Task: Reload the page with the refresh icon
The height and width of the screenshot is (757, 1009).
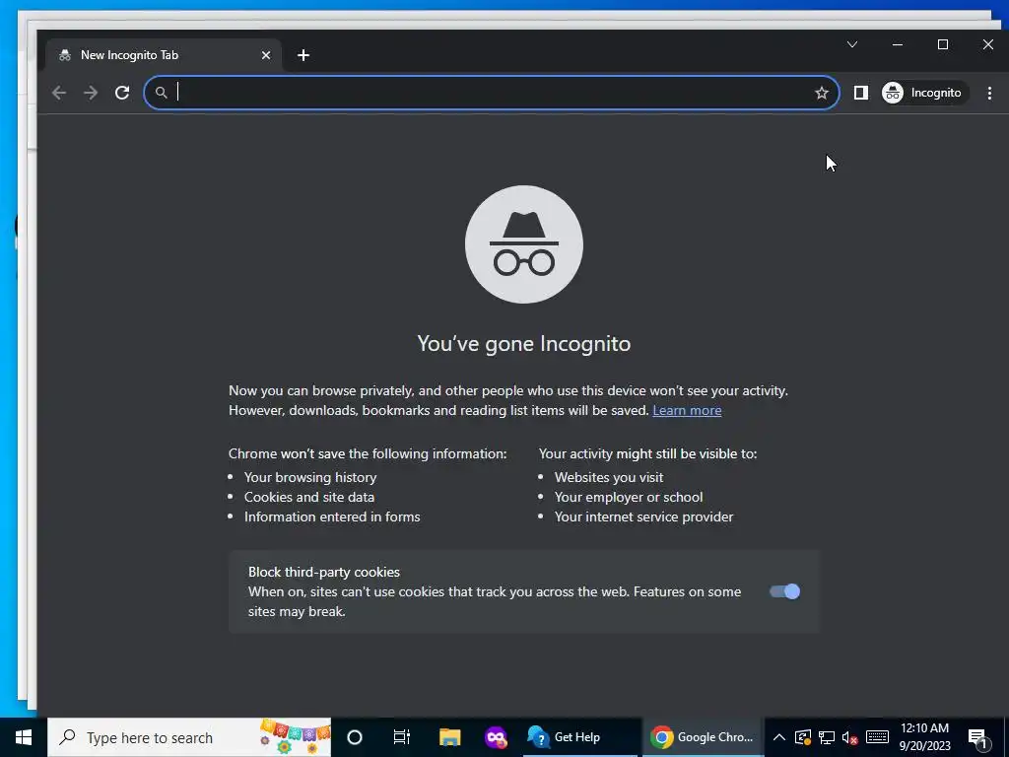Action: tap(122, 93)
